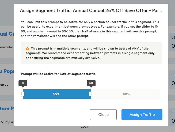Click the 'orizontal' type label at left
The width and height of the screenshot is (175, 132).
(x=6, y=47)
